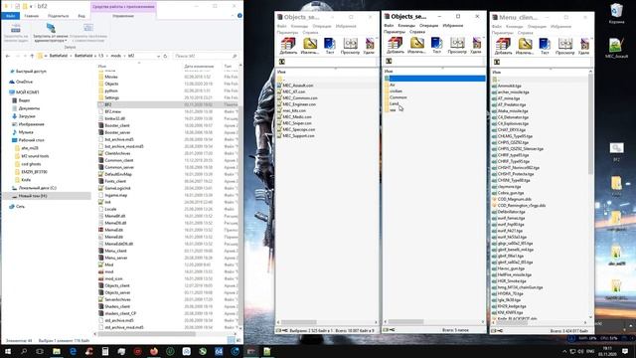Open Справка menu in middle WinRAR window
The width and height of the screenshot is (636, 358).
(x=417, y=32)
